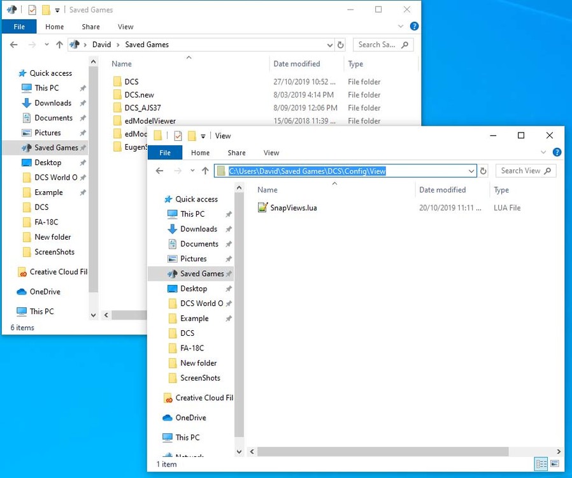The width and height of the screenshot is (572, 478).
Task: Expand address history dropdown in Saved Games window
Action: 330,45
